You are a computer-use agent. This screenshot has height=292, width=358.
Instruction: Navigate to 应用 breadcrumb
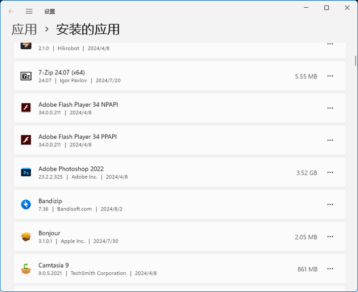pyautogui.click(x=24, y=29)
